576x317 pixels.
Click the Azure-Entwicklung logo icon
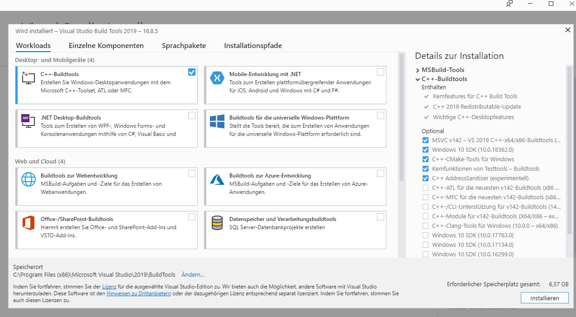217,179
